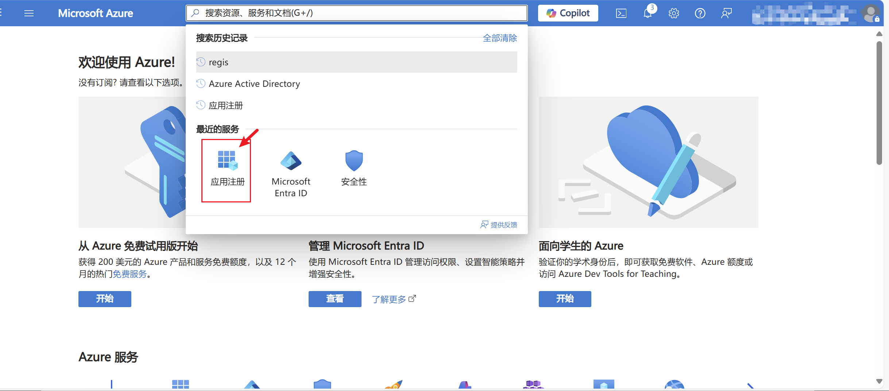Open the settings gear
This screenshot has width=889, height=391.
[673, 13]
